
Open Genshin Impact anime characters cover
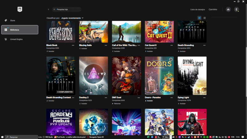tap(159, 122)
